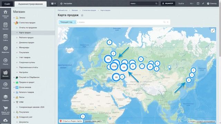Open Учёт товаров tree item
The image size is (221, 124).
point(25,58)
